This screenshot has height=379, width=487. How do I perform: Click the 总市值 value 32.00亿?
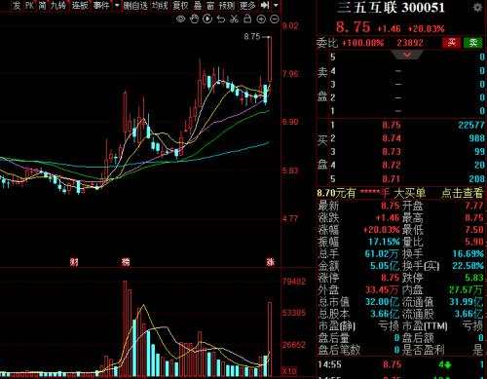(x=382, y=302)
